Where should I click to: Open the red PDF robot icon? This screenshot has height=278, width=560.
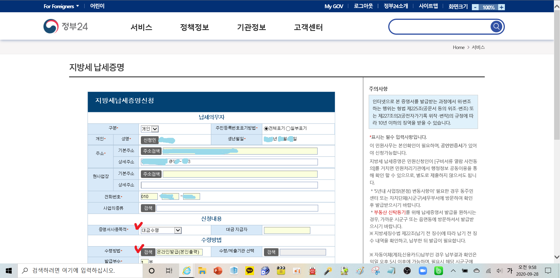pos(312,271)
